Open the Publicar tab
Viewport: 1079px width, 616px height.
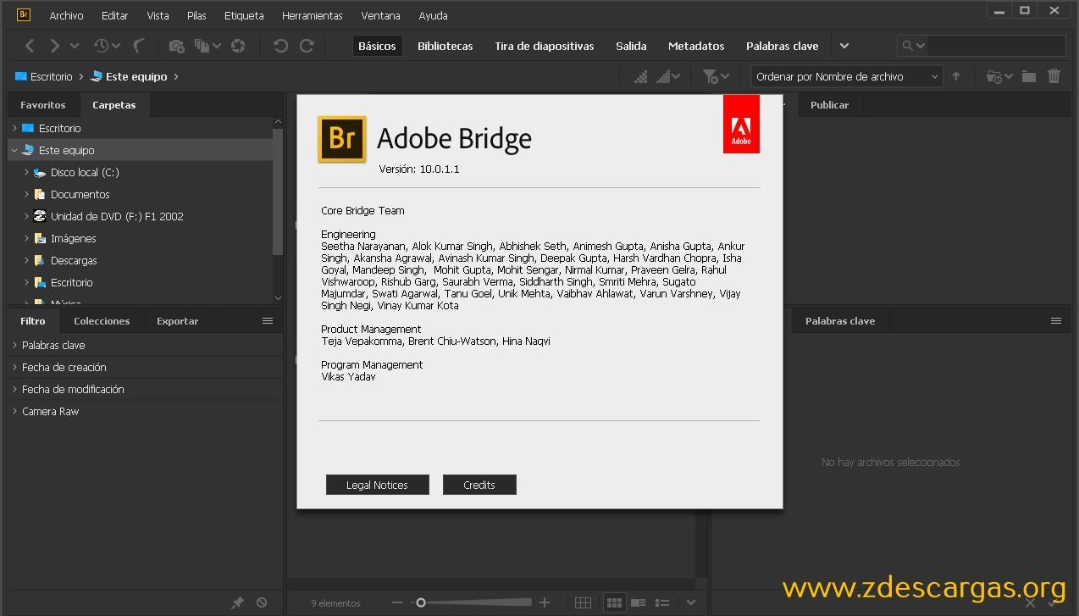(x=829, y=105)
